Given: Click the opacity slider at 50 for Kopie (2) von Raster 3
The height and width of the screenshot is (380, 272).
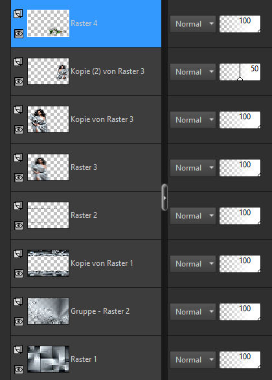Looking at the screenshot, I should (x=240, y=72).
